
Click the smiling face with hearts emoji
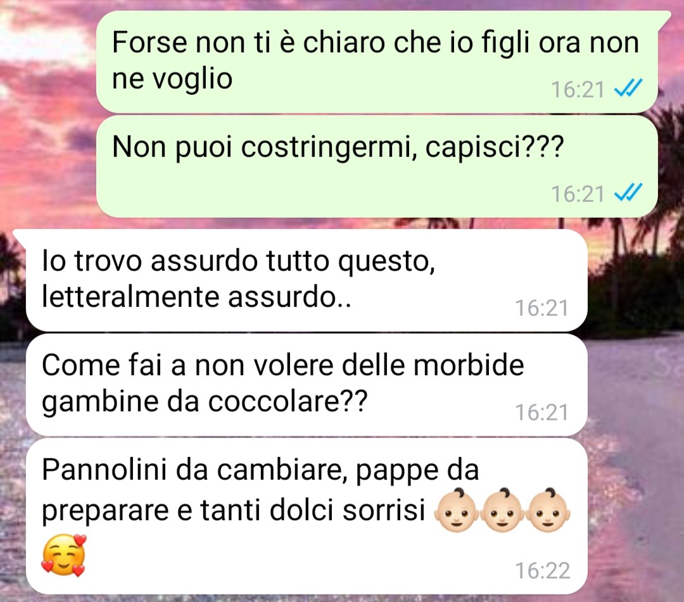pyautogui.click(x=64, y=555)
